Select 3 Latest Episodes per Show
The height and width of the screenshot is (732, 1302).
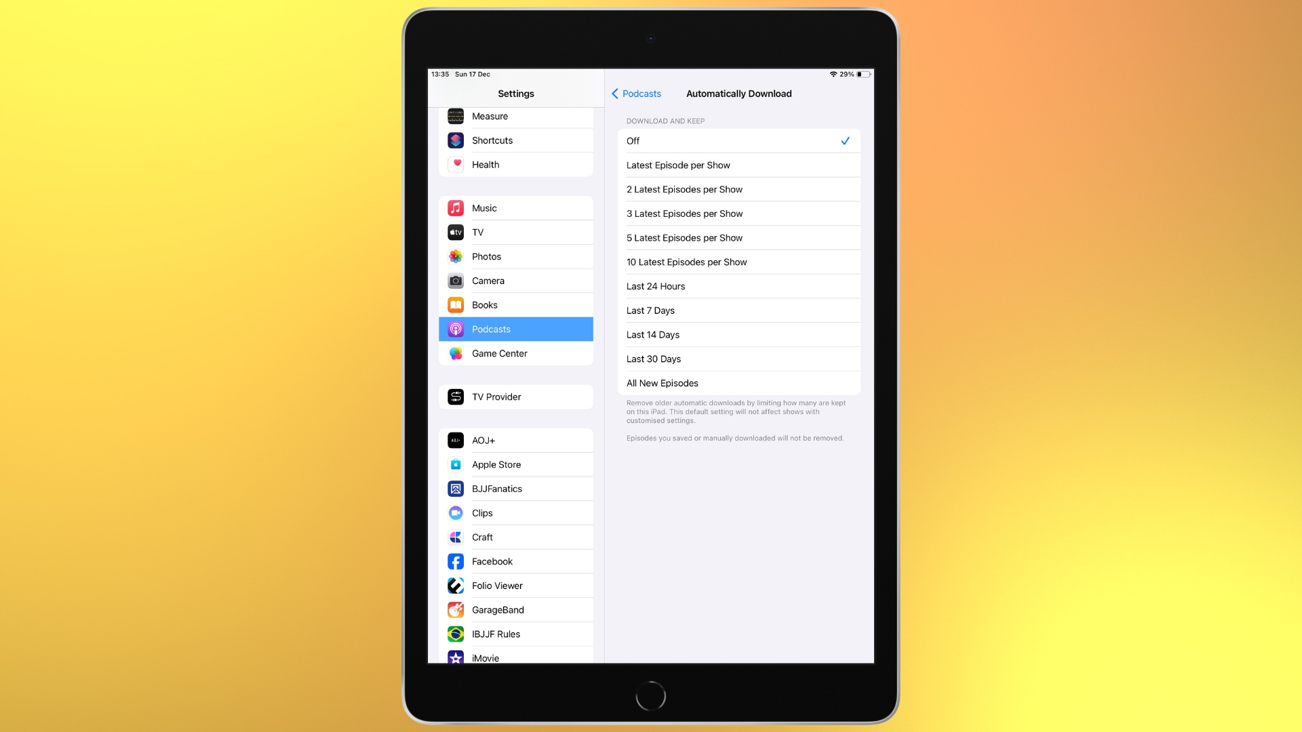[x=738, y=213]
